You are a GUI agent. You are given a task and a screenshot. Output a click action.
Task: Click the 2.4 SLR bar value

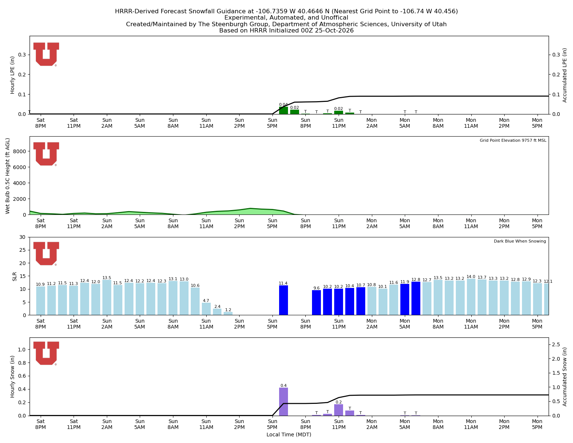pos(217,307)
